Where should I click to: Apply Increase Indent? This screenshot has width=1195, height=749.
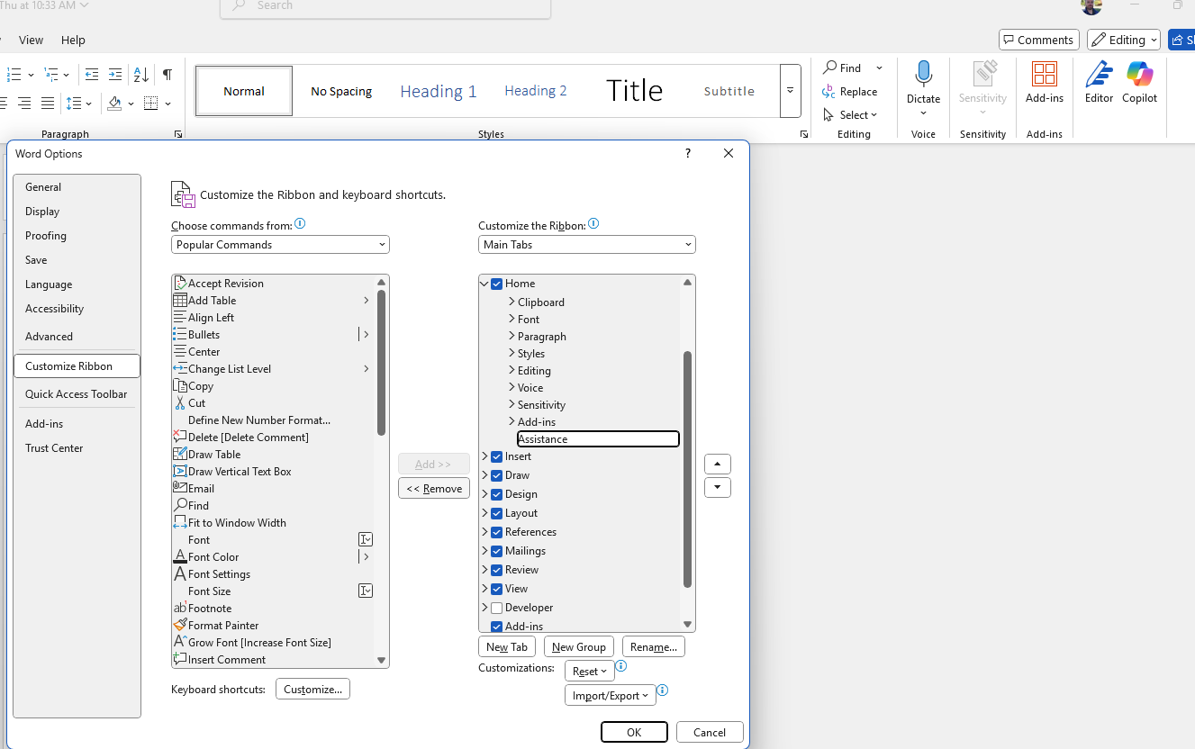coord(114,75)
